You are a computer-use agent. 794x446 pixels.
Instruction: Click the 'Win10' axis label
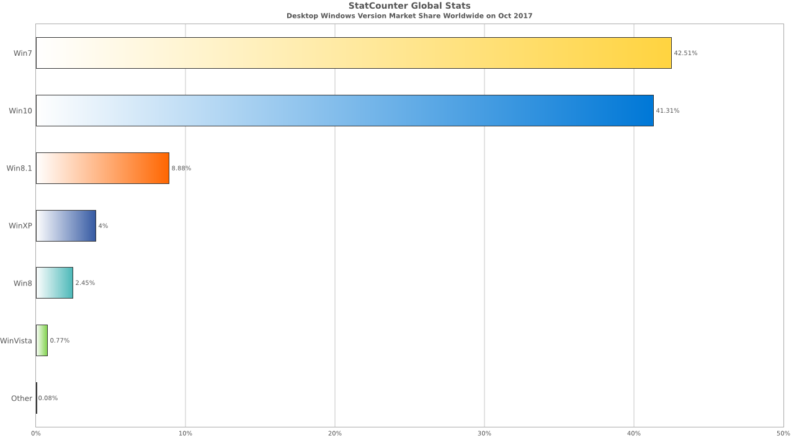[x=20, y=111]
